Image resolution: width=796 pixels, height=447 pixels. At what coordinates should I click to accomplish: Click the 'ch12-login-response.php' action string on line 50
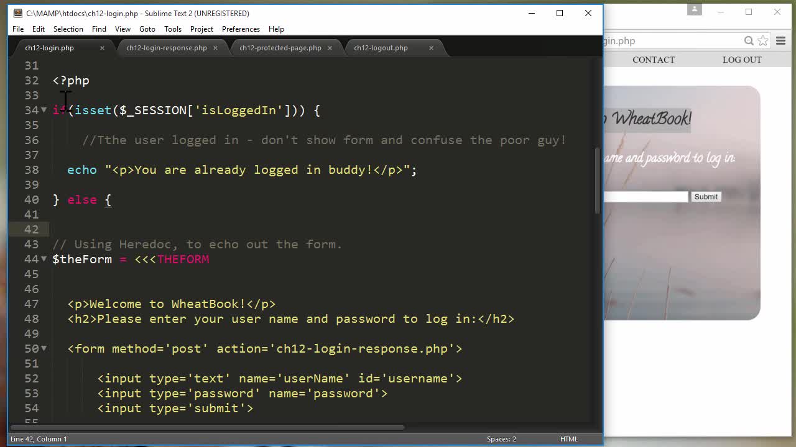(x=362, y=348)
